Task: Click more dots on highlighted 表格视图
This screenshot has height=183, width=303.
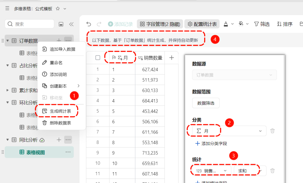Action: tap(68, 152)
